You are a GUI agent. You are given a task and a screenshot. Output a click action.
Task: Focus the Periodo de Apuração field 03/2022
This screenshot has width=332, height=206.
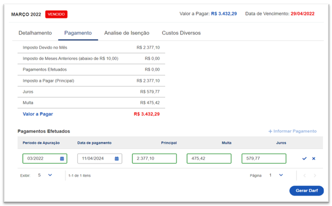[45, 159]
